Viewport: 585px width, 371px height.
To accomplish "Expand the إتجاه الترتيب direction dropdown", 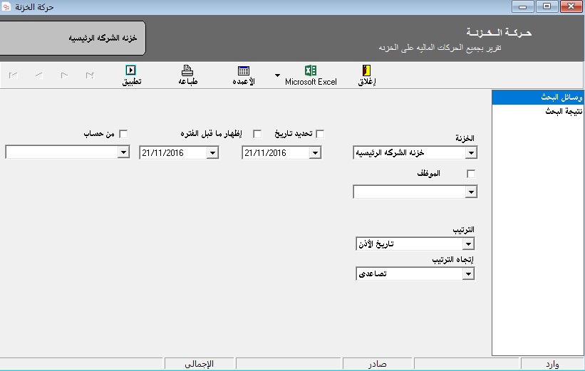I will [469, 274].
